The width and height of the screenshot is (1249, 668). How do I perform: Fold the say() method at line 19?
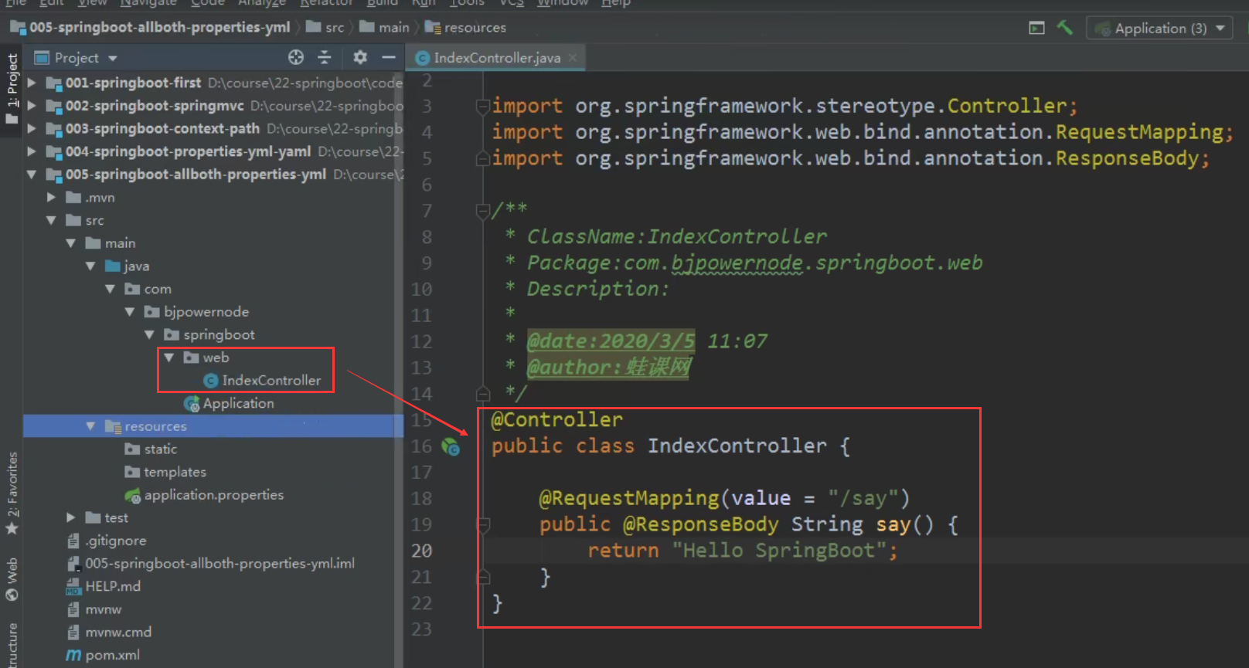click(483, 525)
